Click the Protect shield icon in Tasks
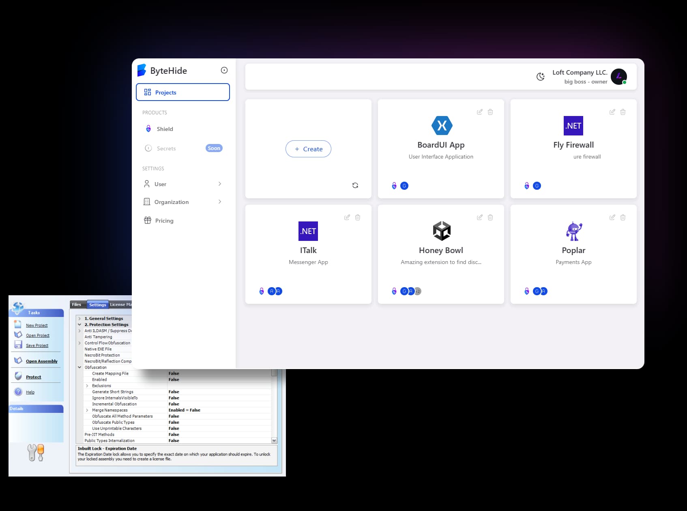This screenshot has height=511, width=687. 18,376
